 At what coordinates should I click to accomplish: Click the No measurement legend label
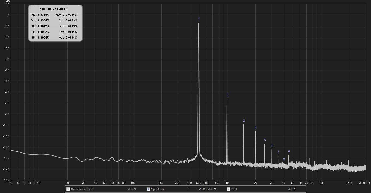tap(82, 189)
